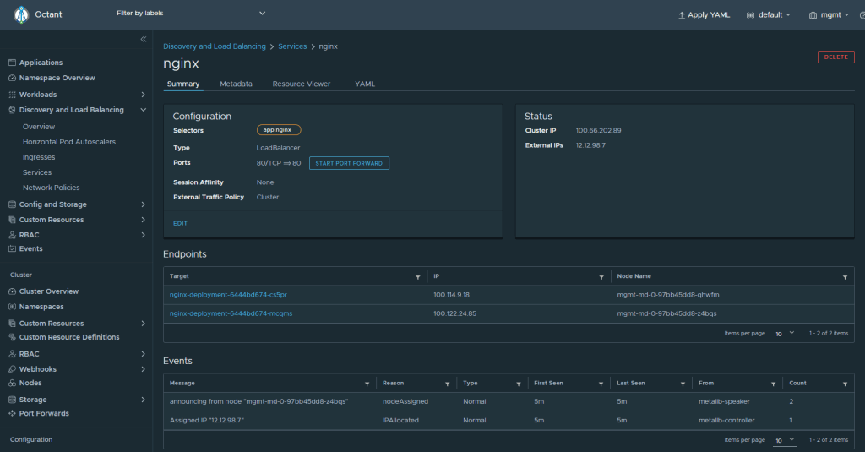The height and width of the screenshot is (452, 865).
Task: Expand the Config and Storage section
Action: tap(143, 204)
